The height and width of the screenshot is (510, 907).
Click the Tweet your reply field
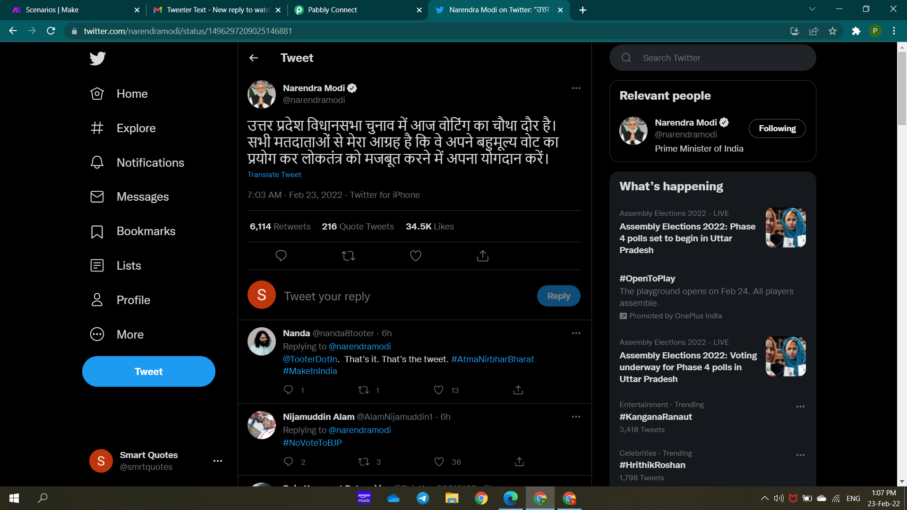(x=406, y=296)
